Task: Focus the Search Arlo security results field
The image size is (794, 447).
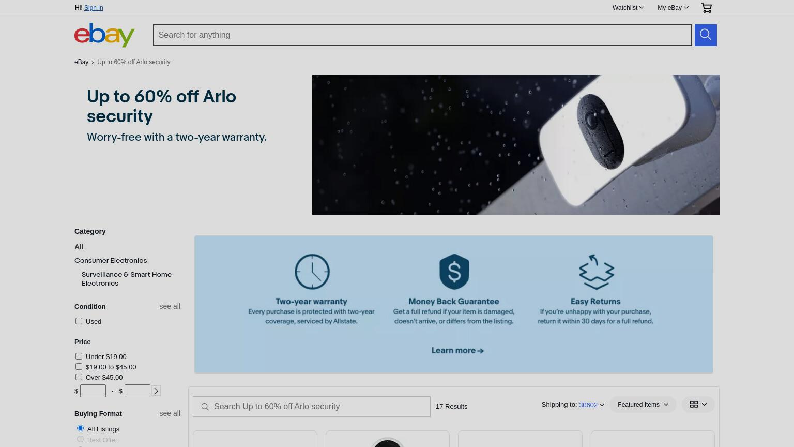Action: coord(312,407)
